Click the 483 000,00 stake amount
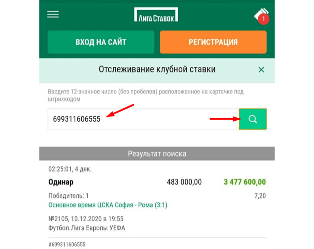The image size is (314, 249). [184, 182]
